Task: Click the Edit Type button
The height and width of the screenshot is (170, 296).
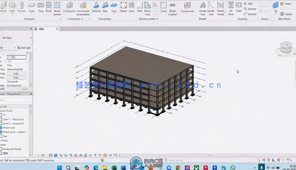Action: click(x=24, y=48)
